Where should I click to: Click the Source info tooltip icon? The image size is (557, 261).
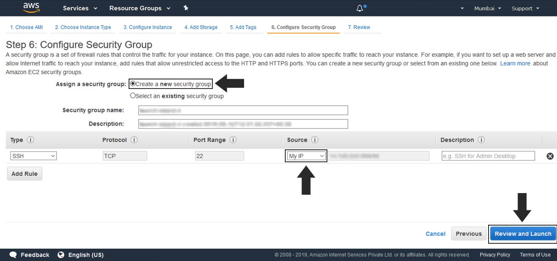tap(315, 140)
